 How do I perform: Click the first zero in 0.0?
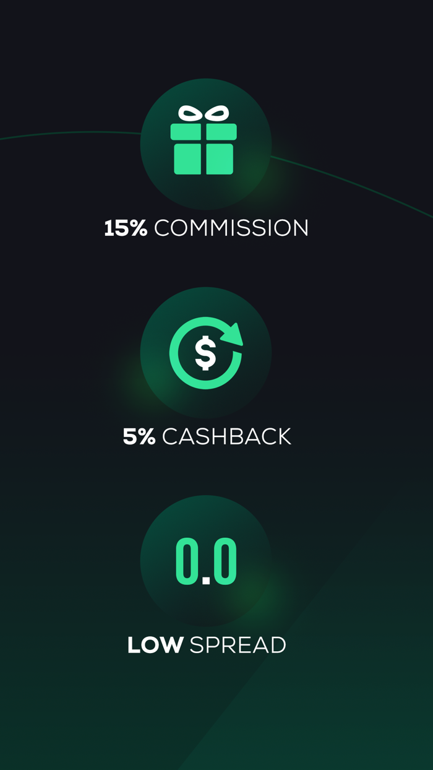[187, 561]
